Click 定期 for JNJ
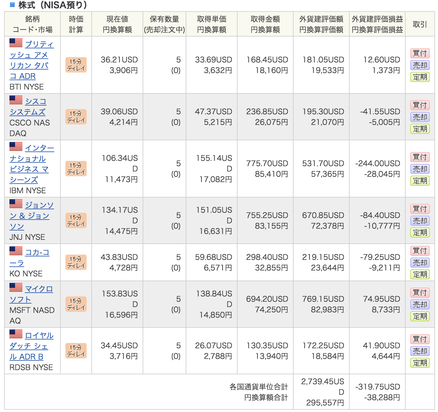 coord(420,233)
